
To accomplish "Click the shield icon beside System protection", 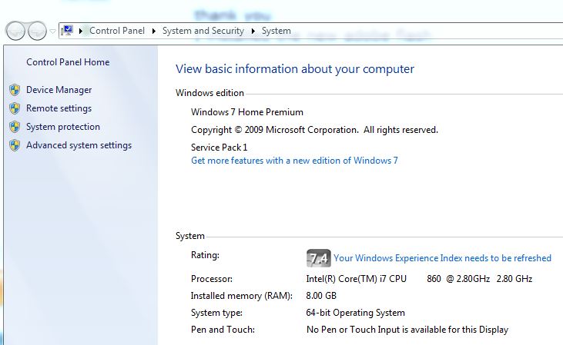I will (x=15, y=127).
